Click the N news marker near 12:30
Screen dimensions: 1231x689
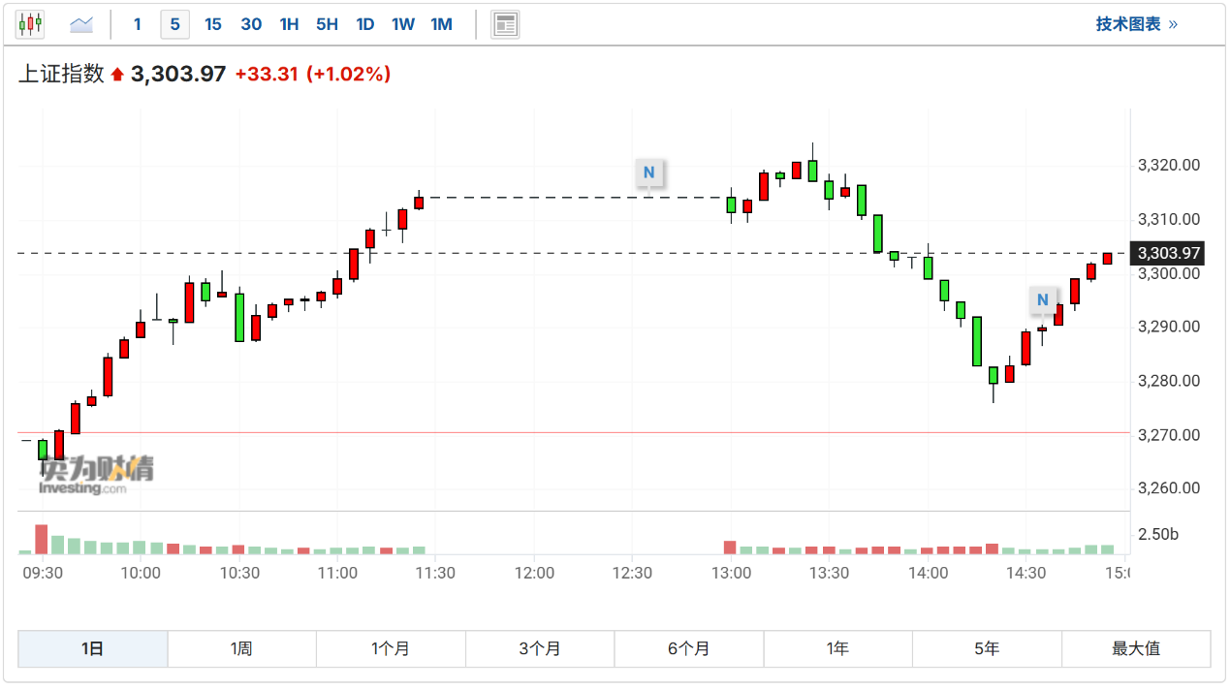[649, 172]
